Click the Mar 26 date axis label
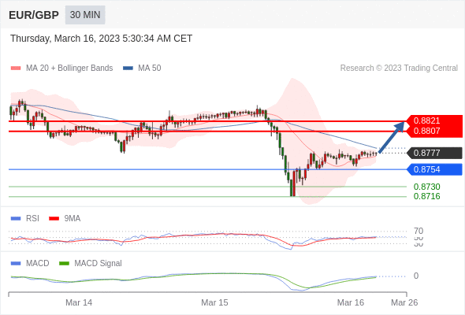Image resolution: width=465 pixels, height=315 pixels. pos(404,302)
